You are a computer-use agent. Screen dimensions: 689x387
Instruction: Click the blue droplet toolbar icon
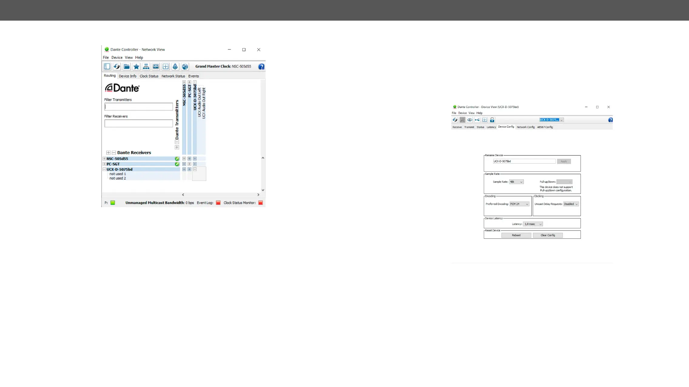click(175, 66)
